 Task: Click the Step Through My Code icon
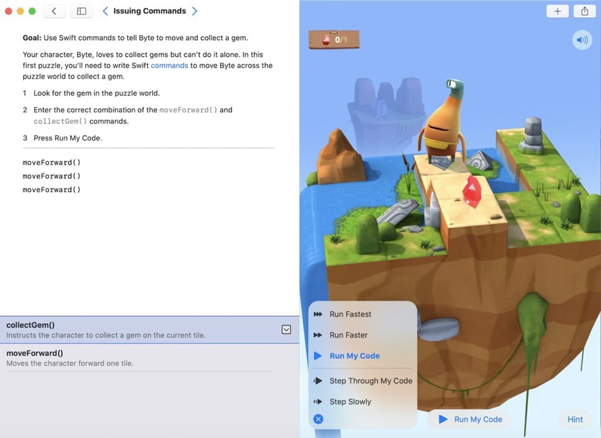tap(318, 381)
